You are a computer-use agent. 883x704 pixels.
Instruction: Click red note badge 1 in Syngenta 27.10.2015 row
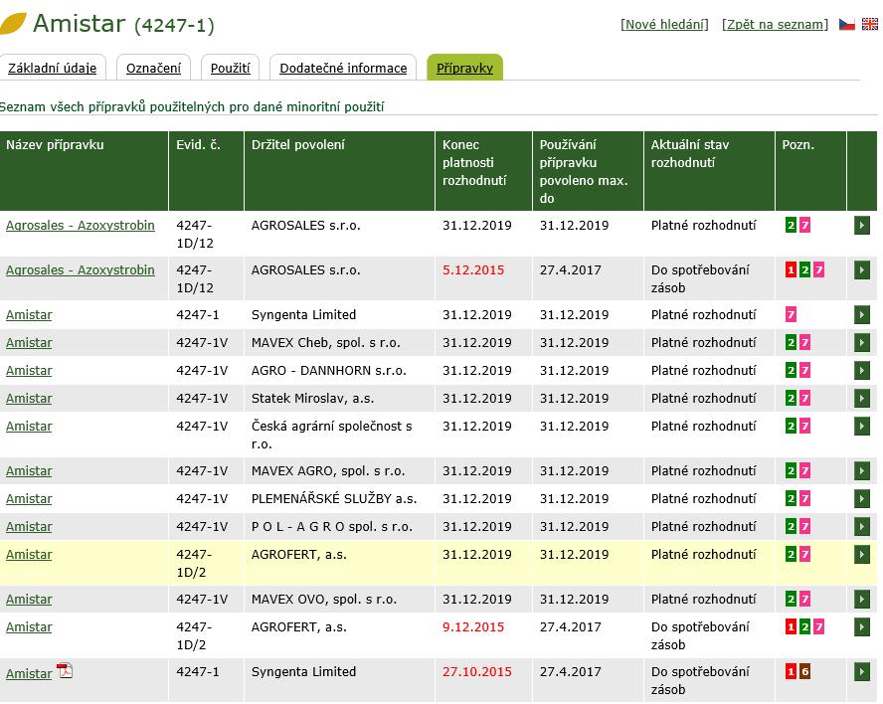[x=792, y=672]
